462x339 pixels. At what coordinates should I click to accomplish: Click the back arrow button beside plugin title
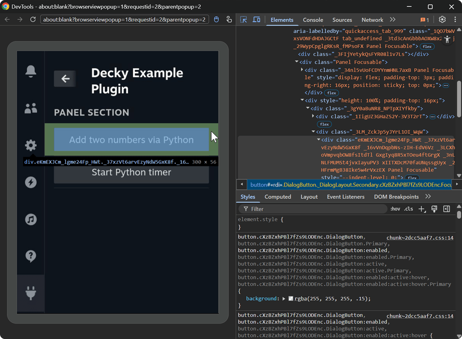(65, 79)
